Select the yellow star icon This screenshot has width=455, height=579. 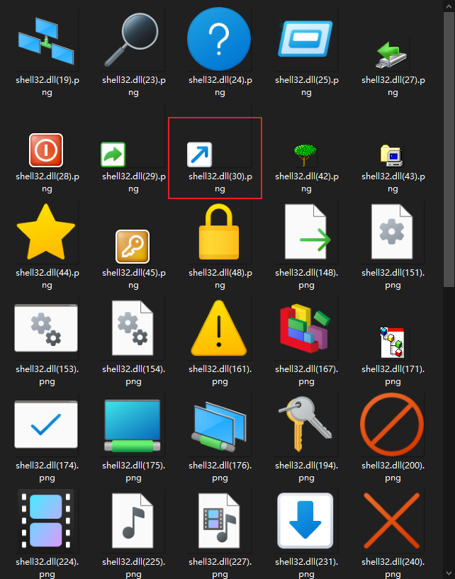[x=46, y=232]
